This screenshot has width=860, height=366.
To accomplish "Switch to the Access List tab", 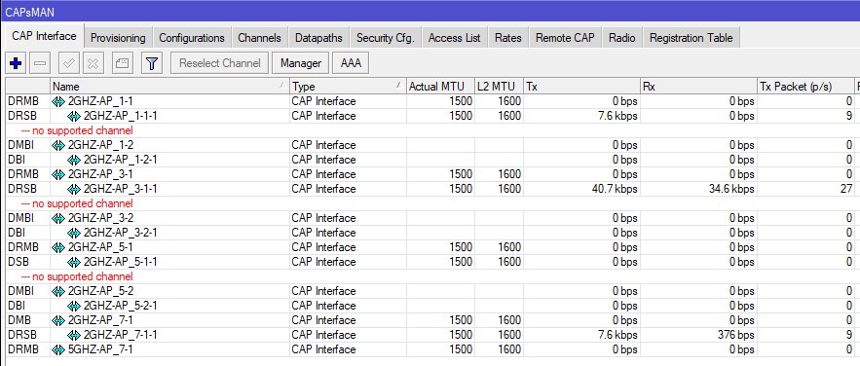I will click(454, 38).
